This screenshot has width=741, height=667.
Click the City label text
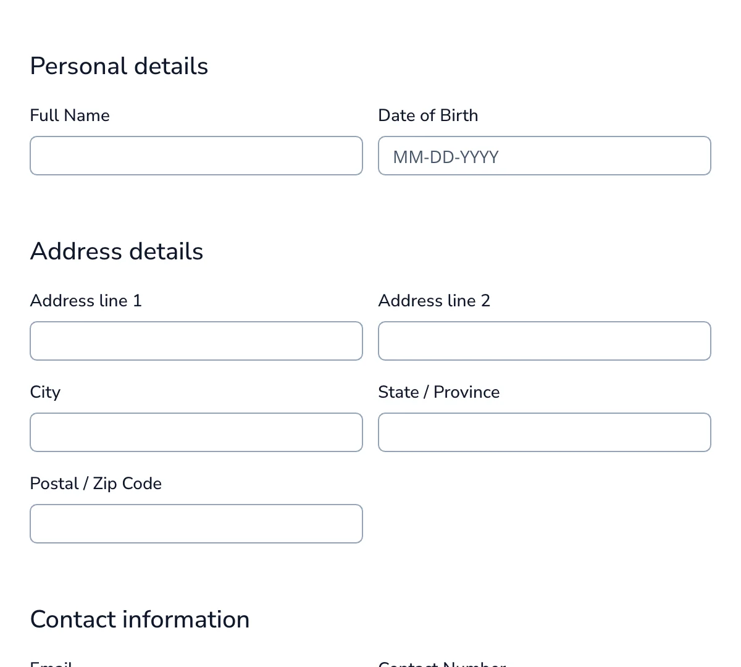point(45,392)
